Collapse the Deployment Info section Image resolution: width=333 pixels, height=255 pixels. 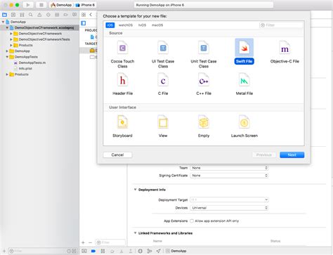click(135, 190)
